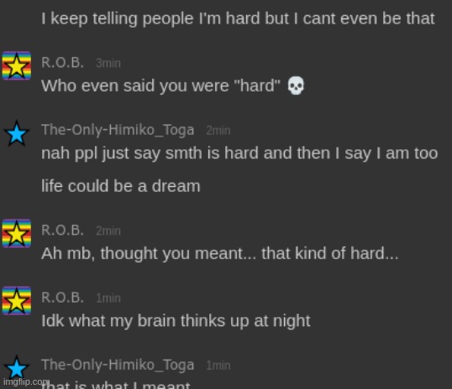Viewport: 452px width, 389px height.
Task: Open R.O.B. username on 1min comment
Action: coord(62,298)
